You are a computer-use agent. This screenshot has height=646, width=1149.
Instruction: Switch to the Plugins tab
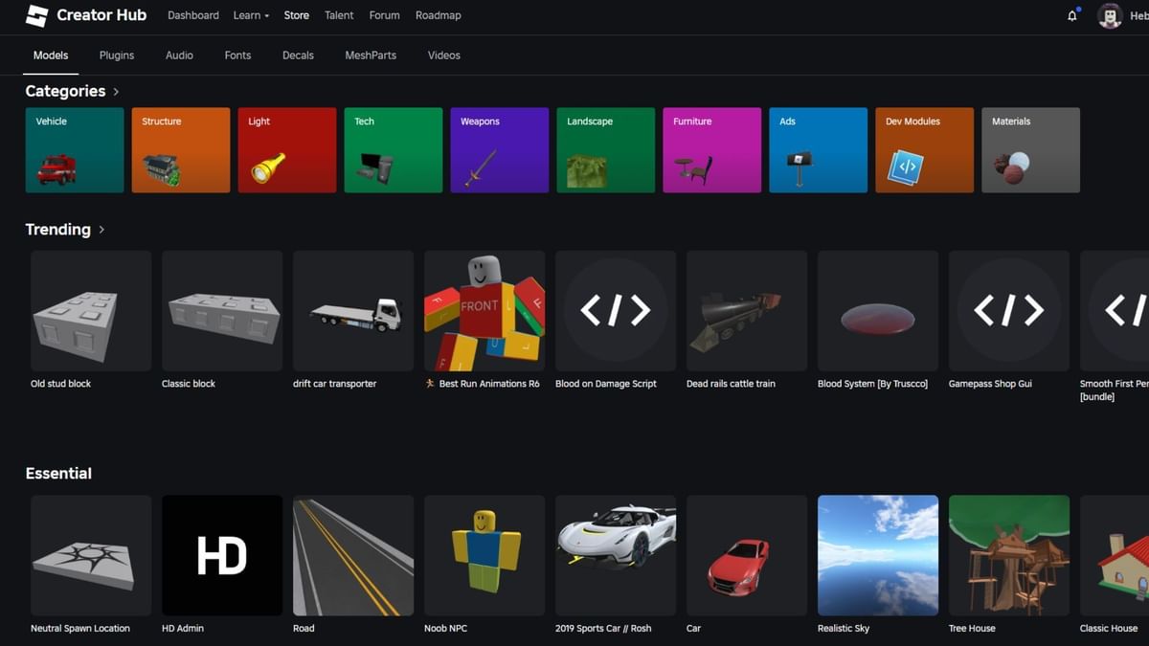coord(116,55)
